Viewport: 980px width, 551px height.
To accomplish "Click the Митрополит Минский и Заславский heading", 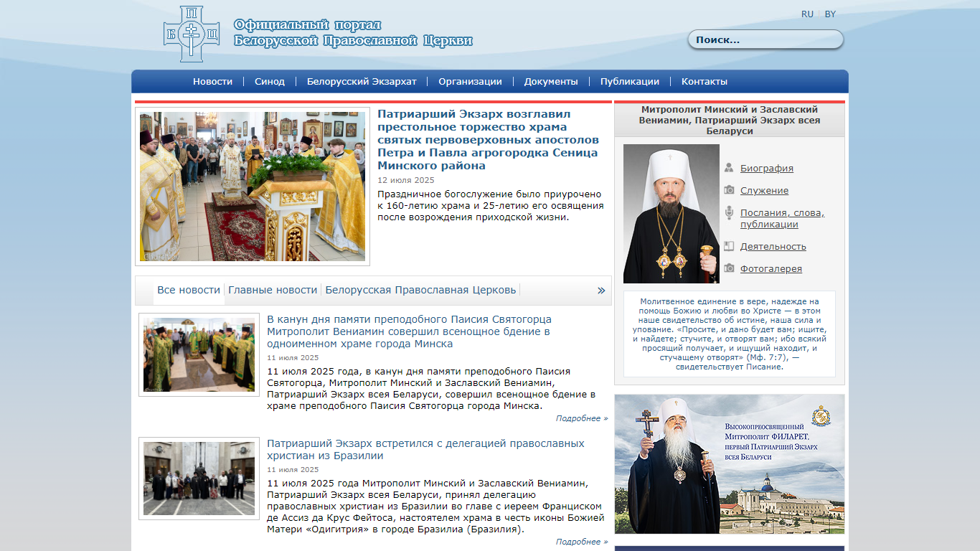I will pos(730,120).
